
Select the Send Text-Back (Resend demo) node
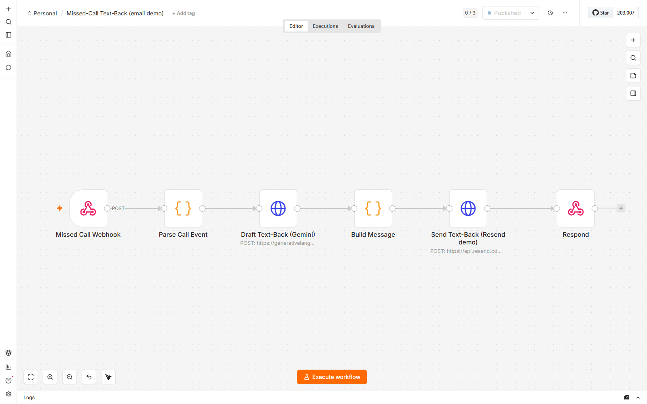[468, 208]
